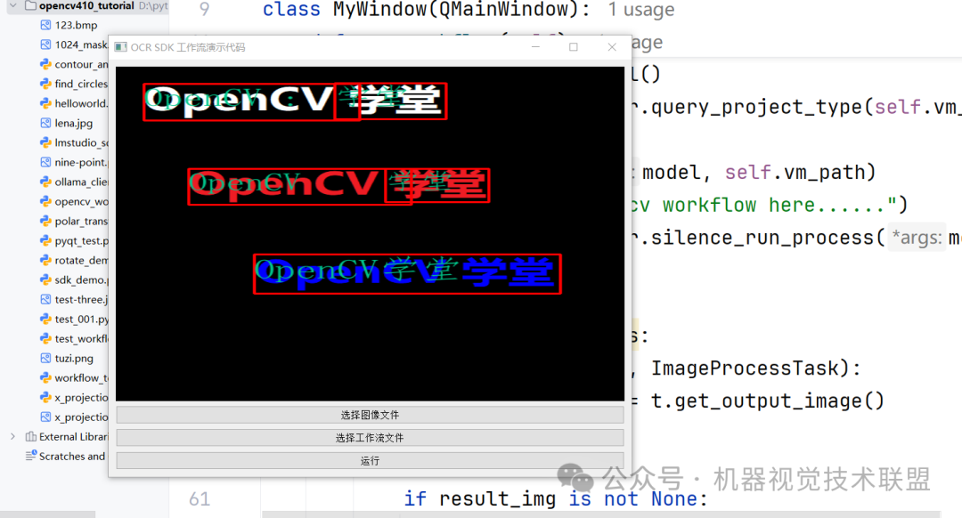Click the sdk_demo Python file icon
962x518 pixels.
[45, 280]
